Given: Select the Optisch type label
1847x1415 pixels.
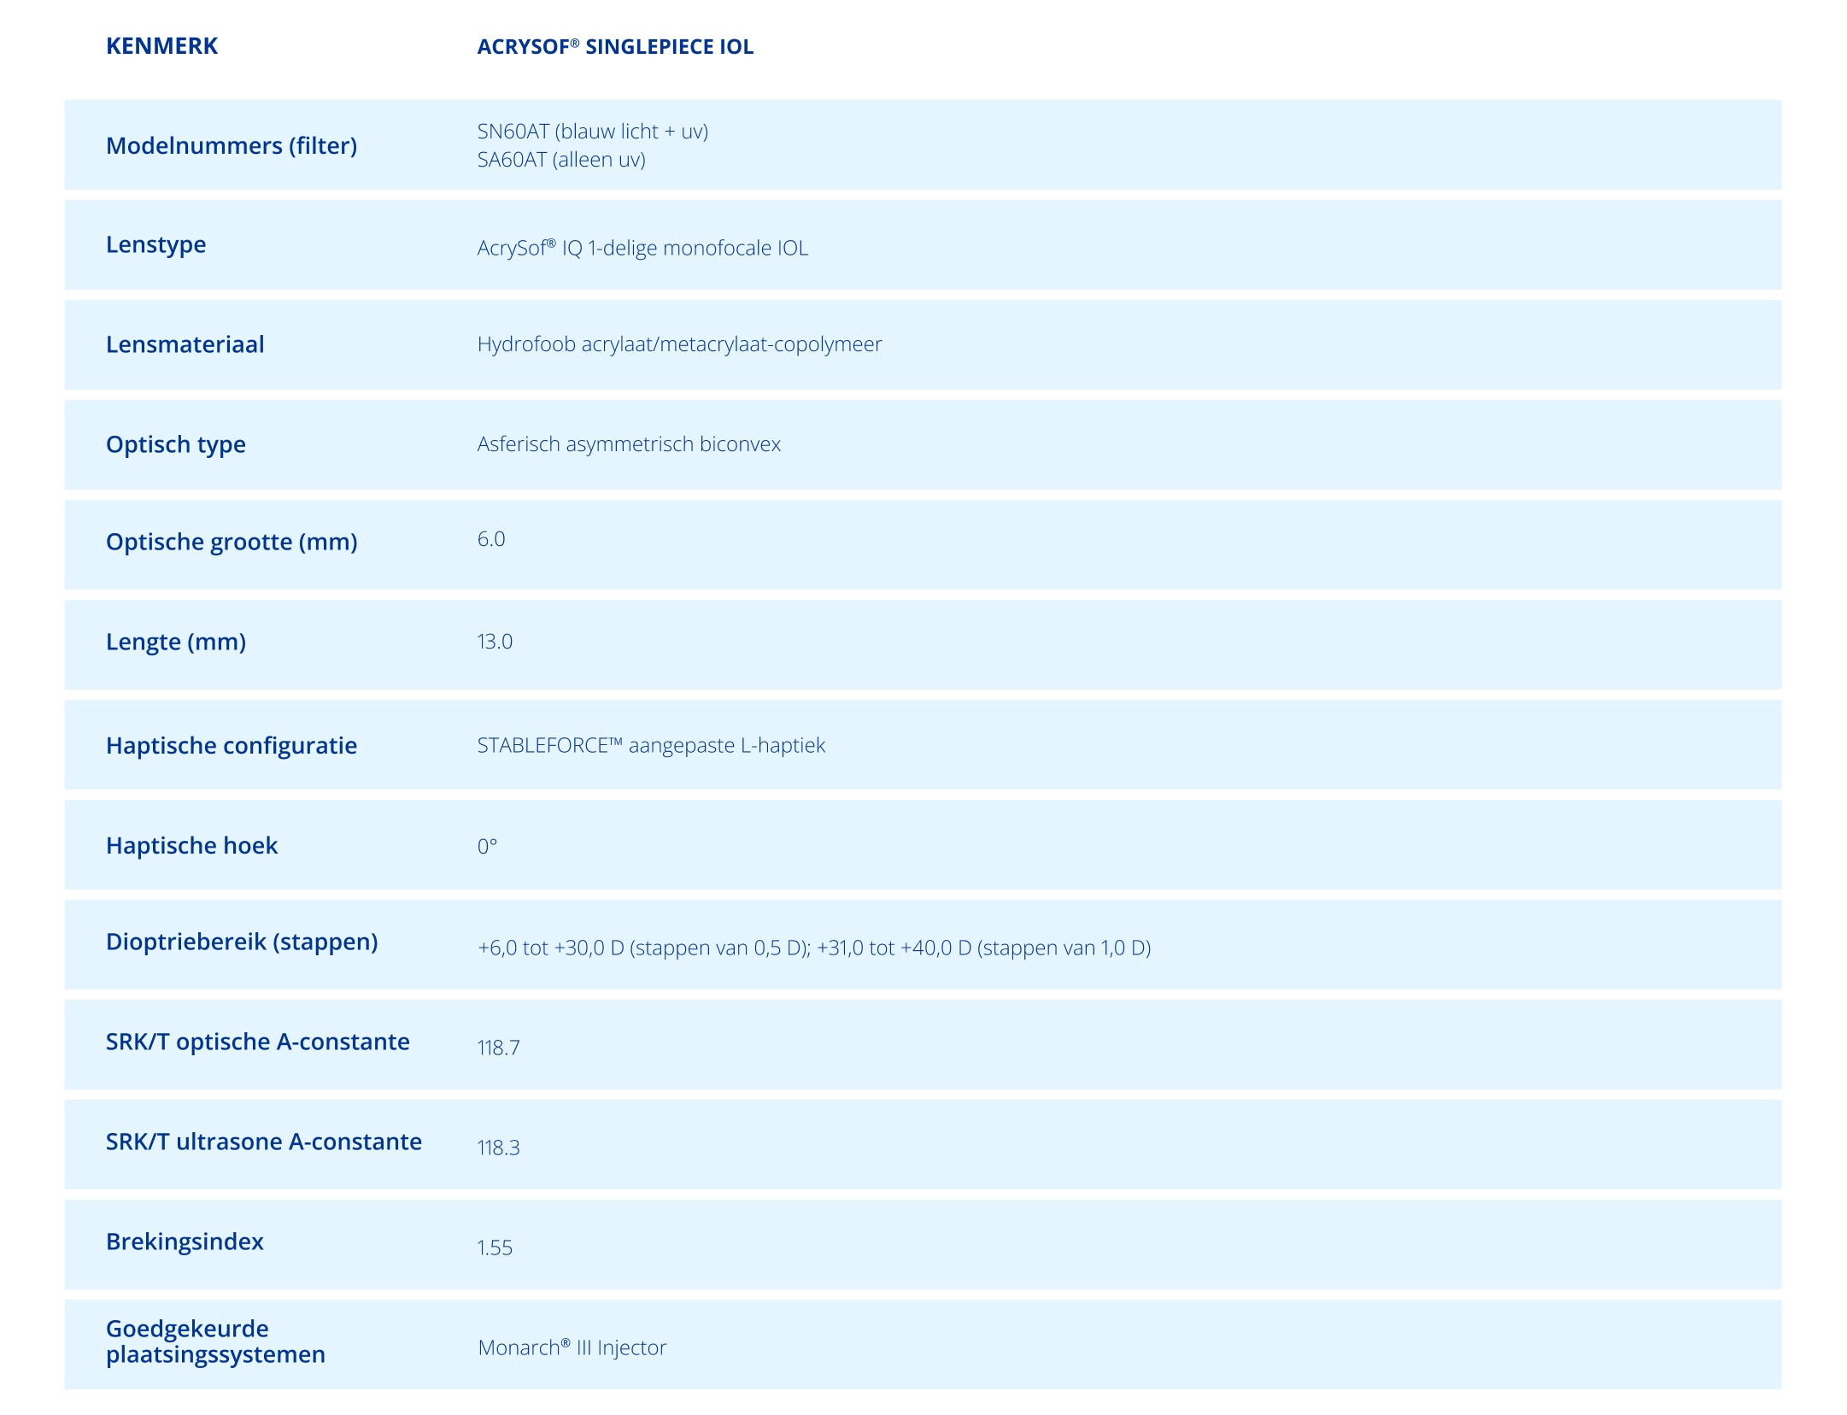Looking at the screenshot, I should (x=176, y=445).
